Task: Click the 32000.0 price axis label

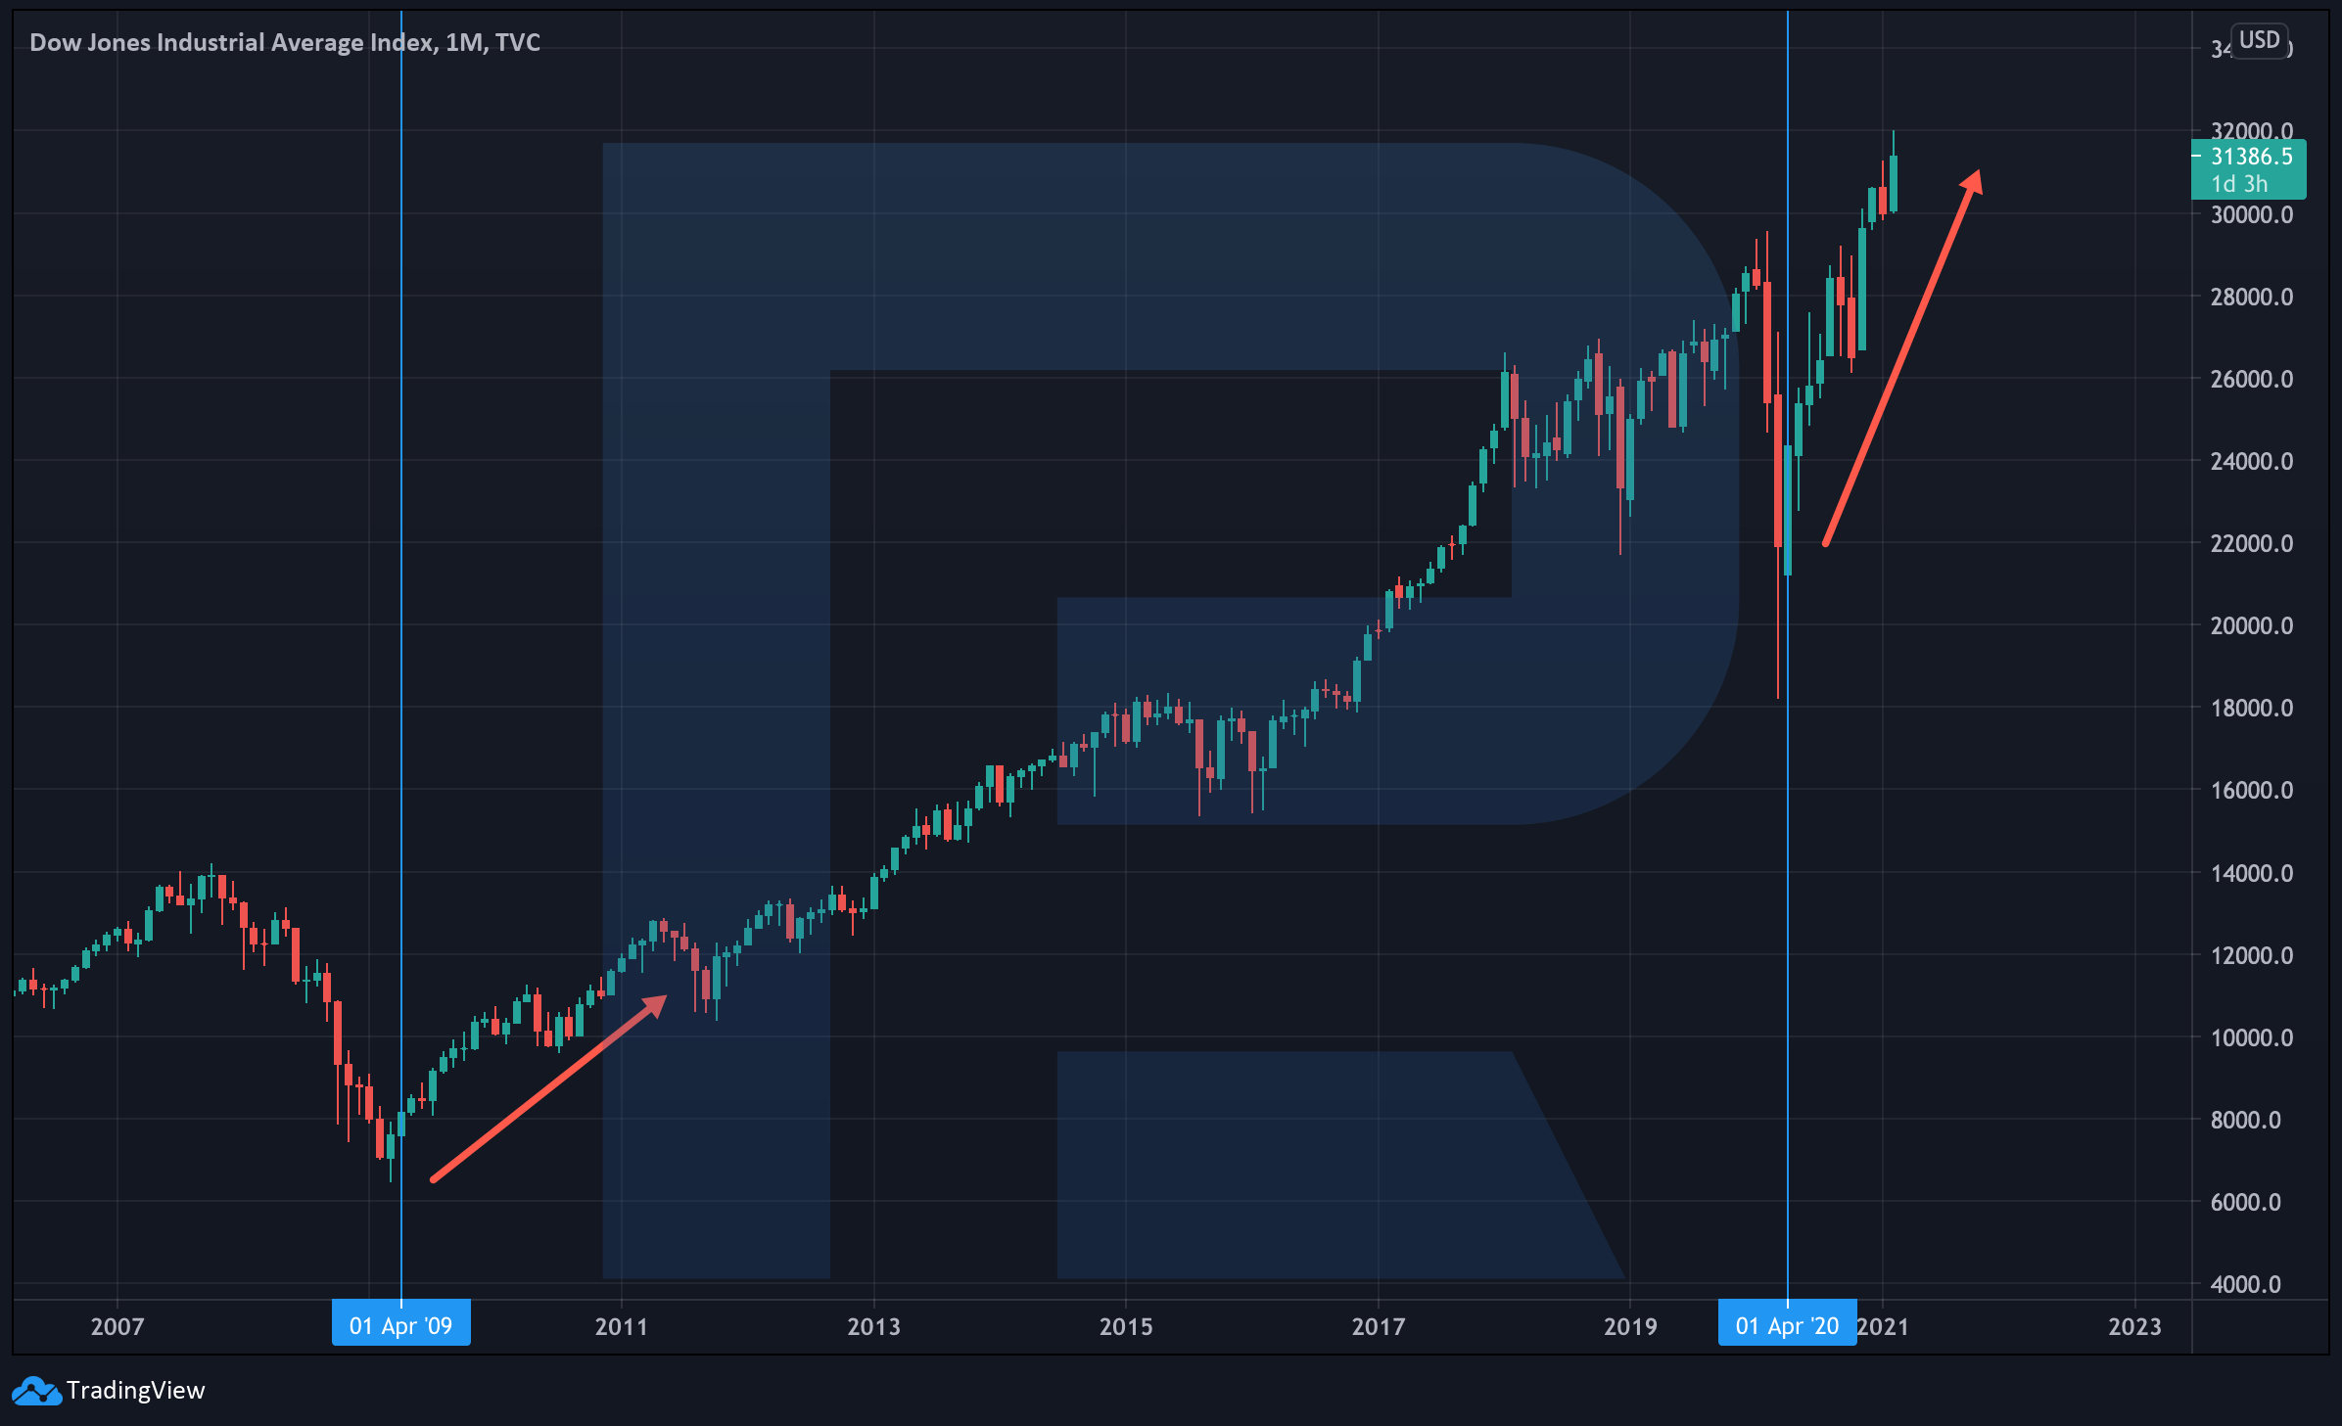Action: 2252,131
